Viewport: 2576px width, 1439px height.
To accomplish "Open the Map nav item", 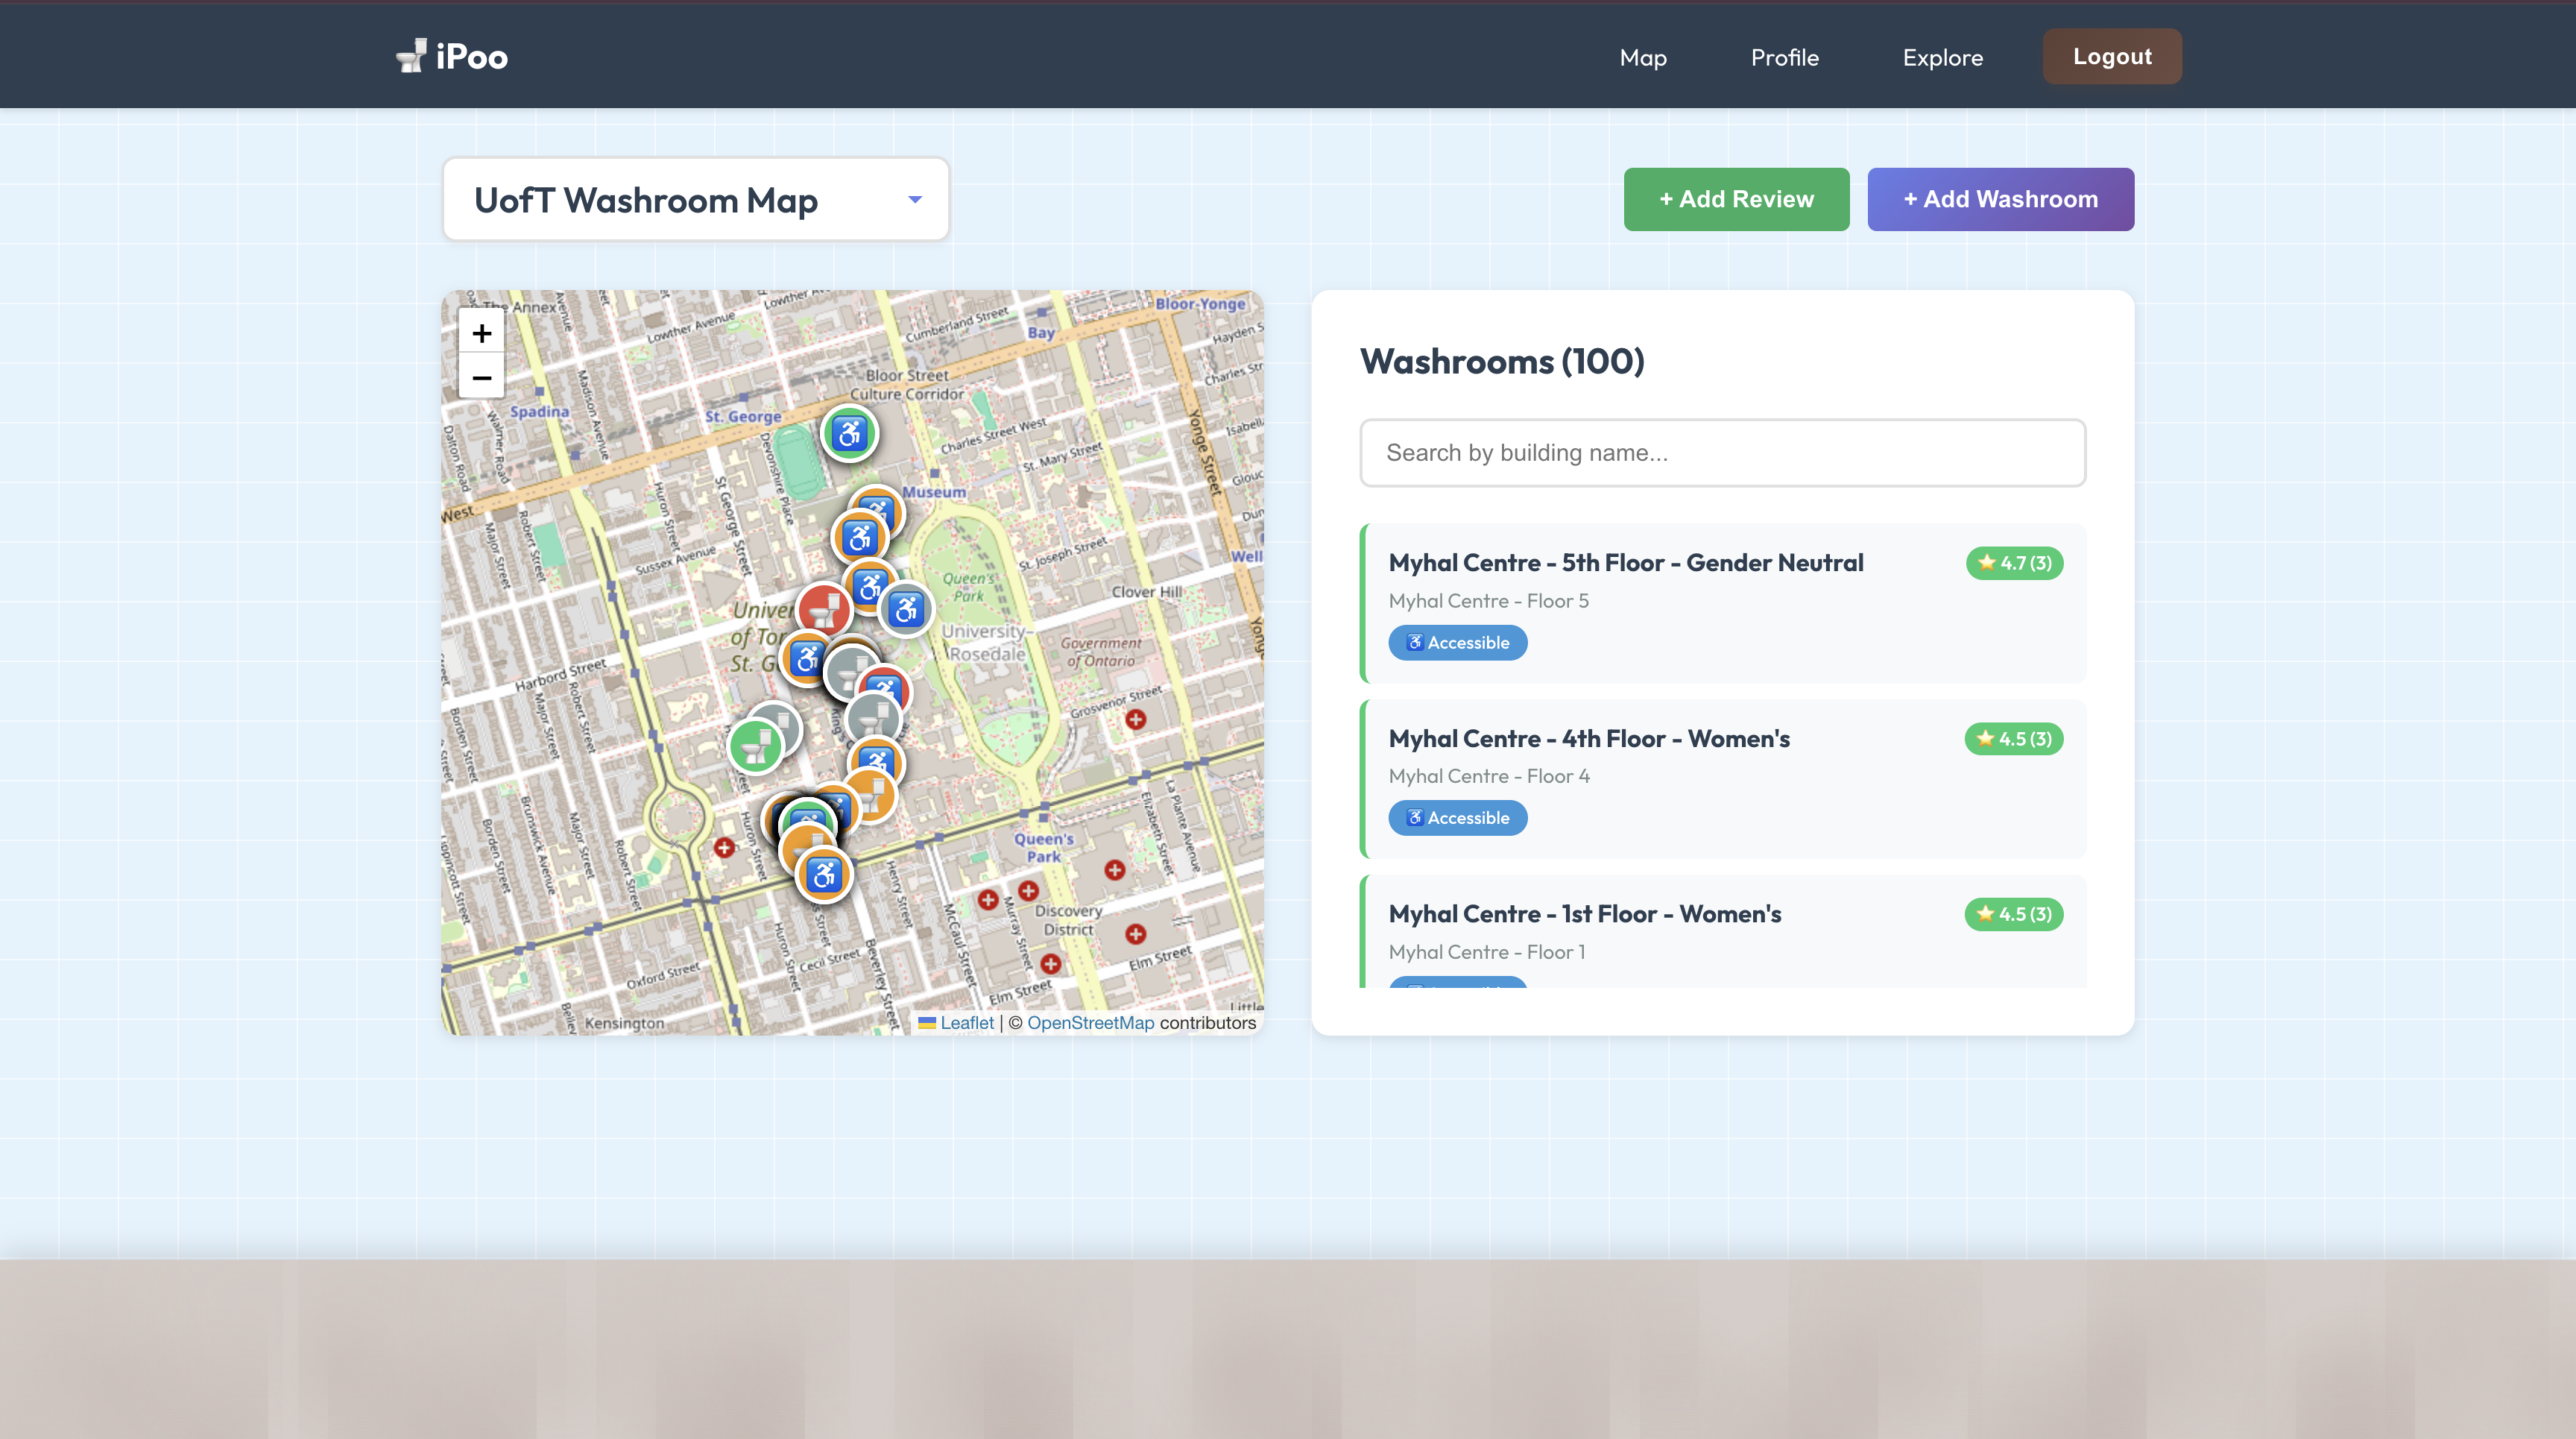I will click(x=1642, y=57).
